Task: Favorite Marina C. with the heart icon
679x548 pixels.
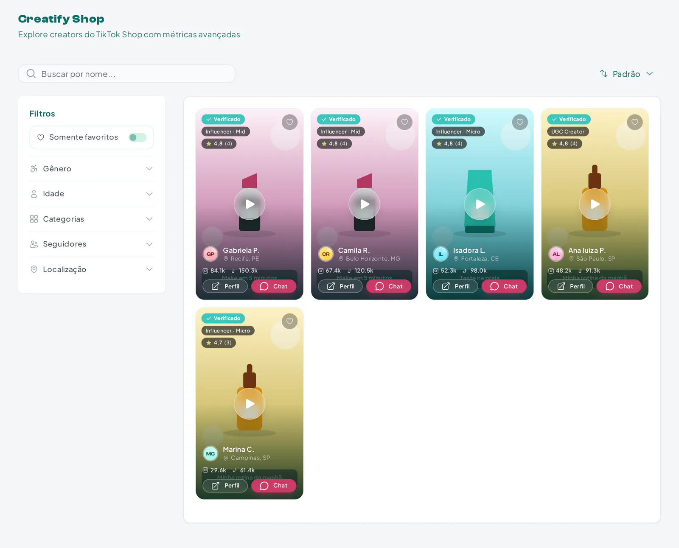Action: coord(289,321)
